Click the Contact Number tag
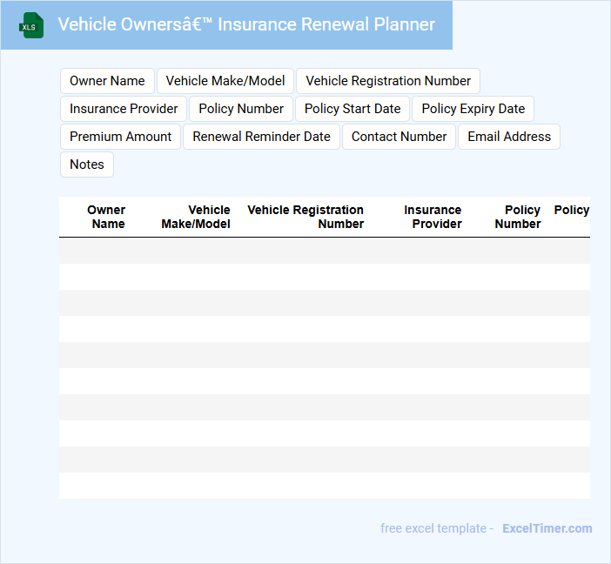The image size is (611, 564). tap(399, 137)
